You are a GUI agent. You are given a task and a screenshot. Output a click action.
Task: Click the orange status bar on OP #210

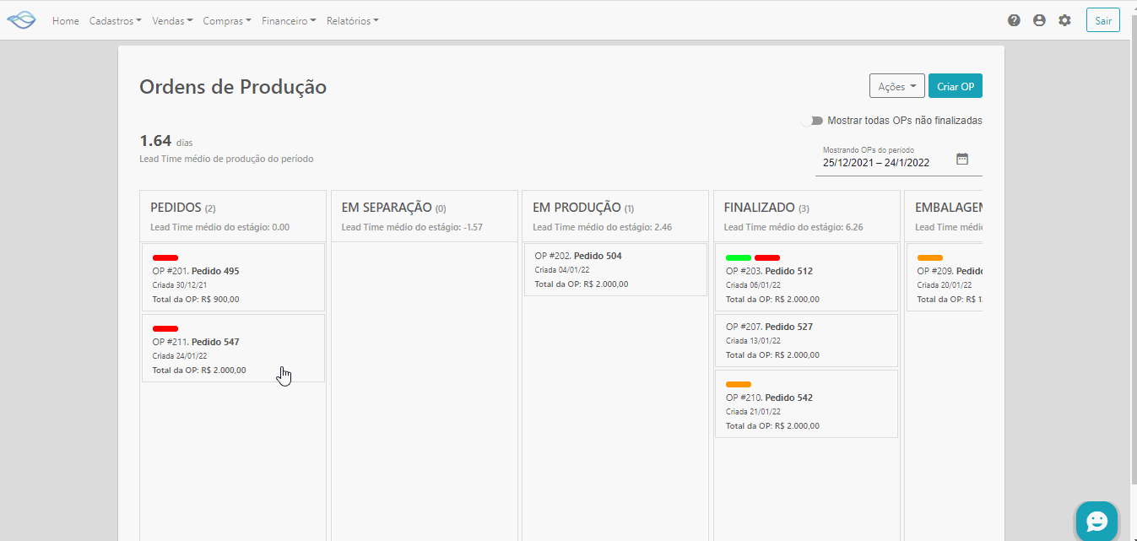[x=738, y=384]
